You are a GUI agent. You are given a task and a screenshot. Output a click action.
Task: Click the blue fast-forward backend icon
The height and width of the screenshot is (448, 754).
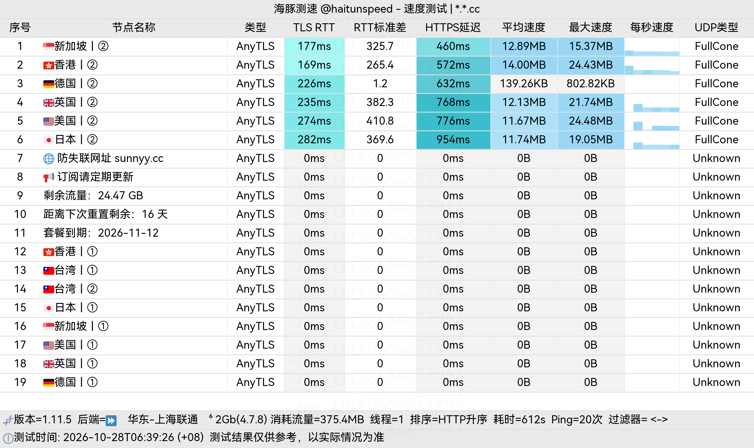pos(111,420)
